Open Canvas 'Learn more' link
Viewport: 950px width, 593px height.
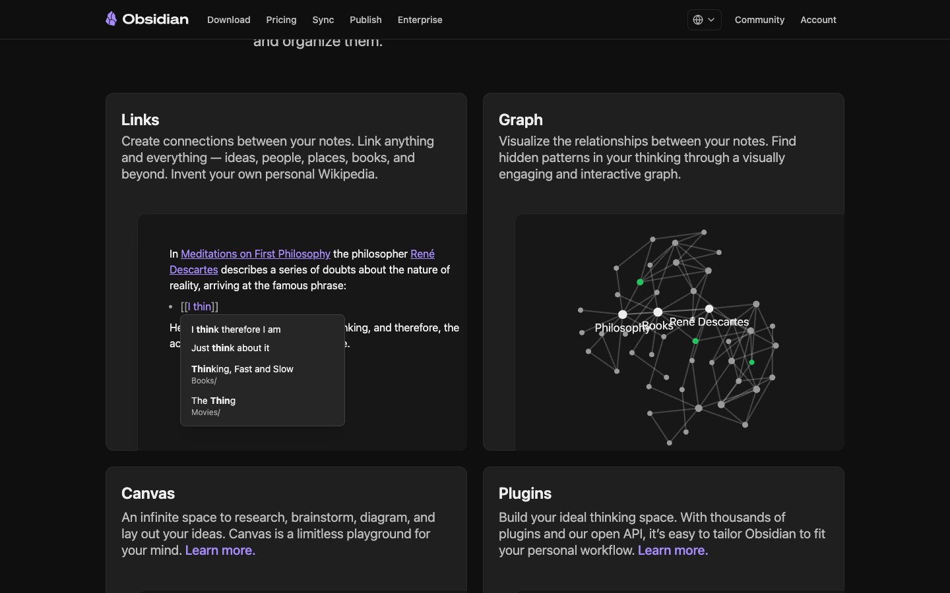coord(220,550)
